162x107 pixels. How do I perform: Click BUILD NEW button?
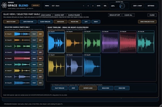(106, 88)
